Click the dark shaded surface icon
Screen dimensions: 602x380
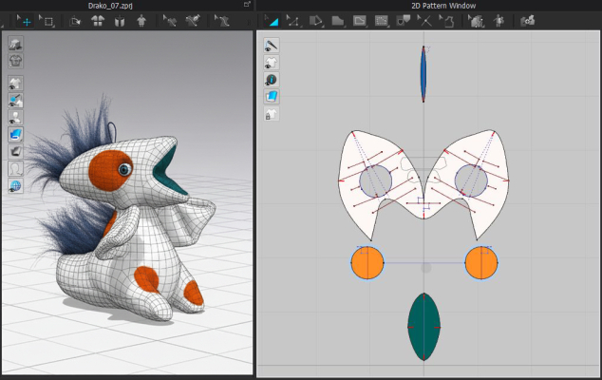click(16, 151)
